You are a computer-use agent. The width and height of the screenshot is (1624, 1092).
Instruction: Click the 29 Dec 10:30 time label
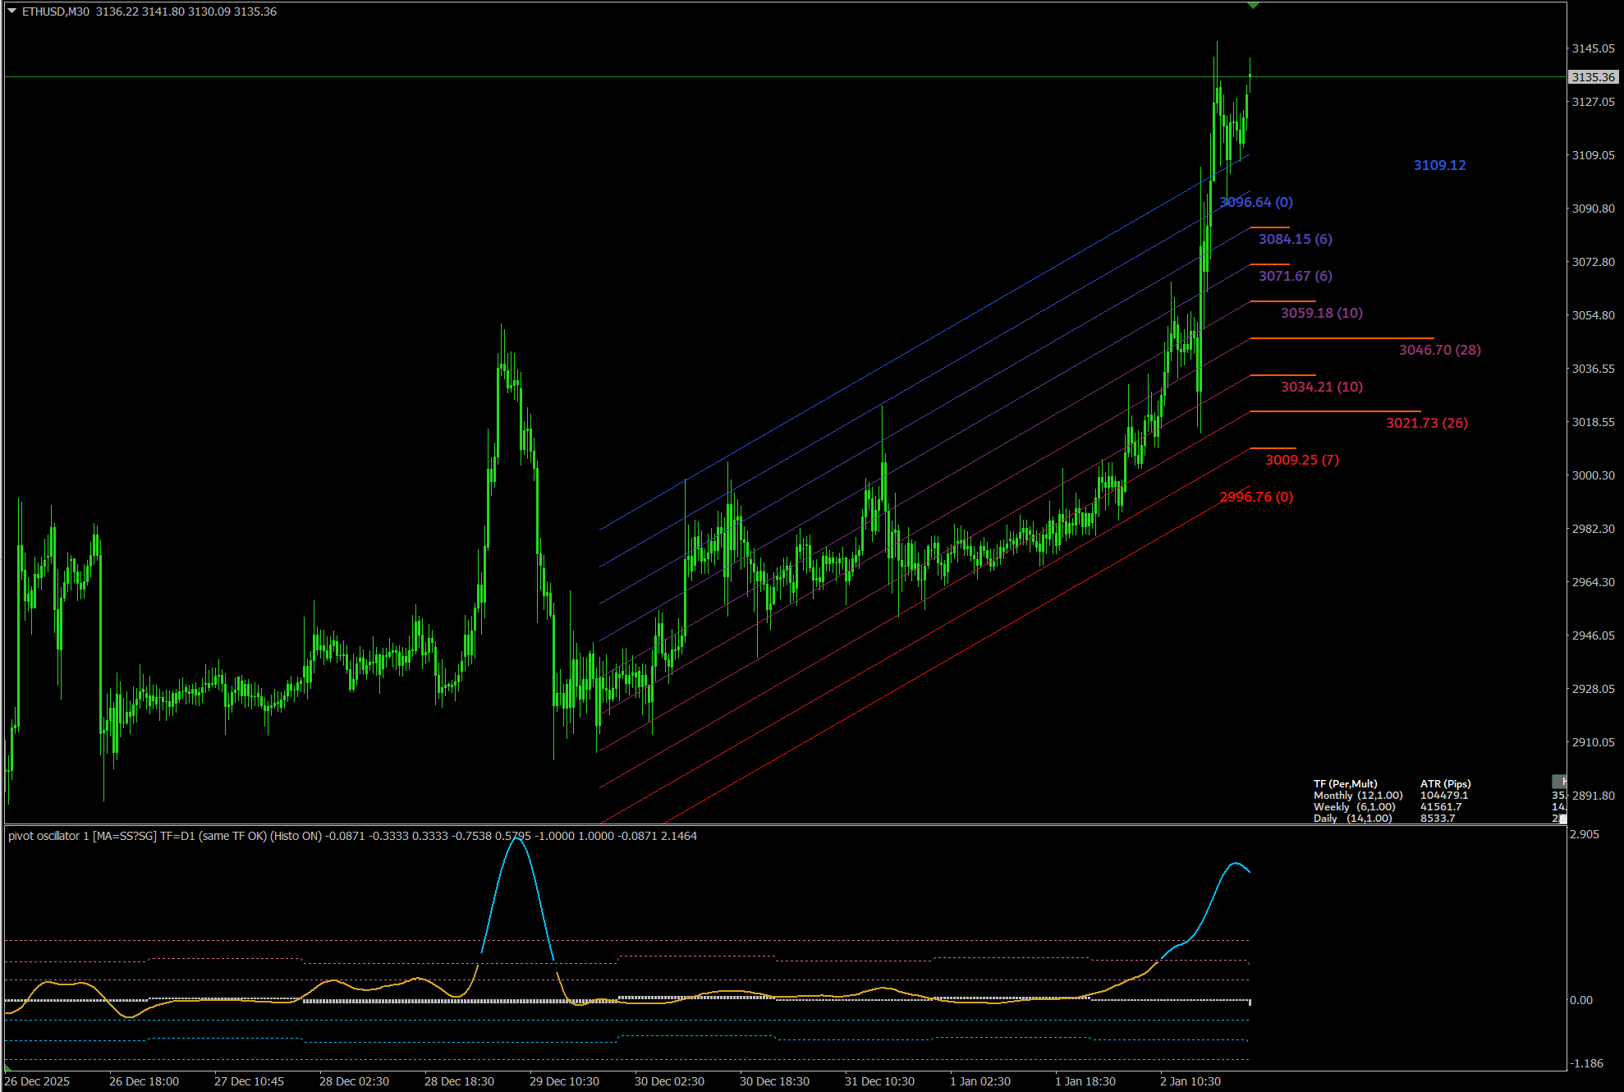click(x=564, y=1081)
